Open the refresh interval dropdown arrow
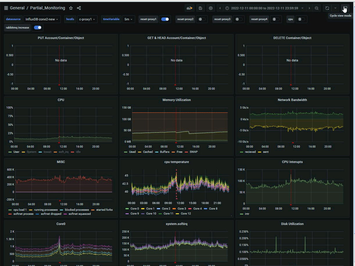The width and height of the screenshot is (355, 266). pyautogui.click(x=336, y=8)
